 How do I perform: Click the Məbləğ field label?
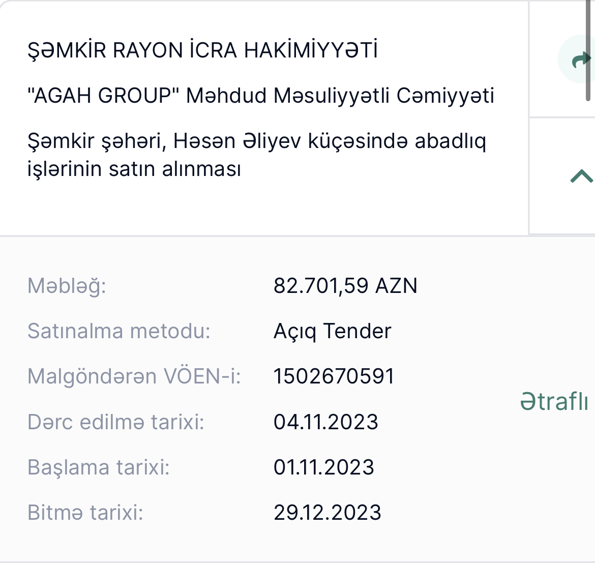[x=67, y=286]
